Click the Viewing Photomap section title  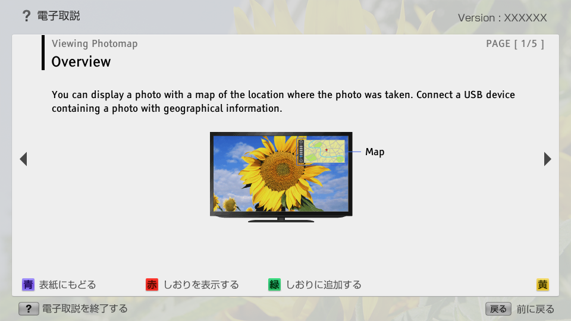(95, 43)
